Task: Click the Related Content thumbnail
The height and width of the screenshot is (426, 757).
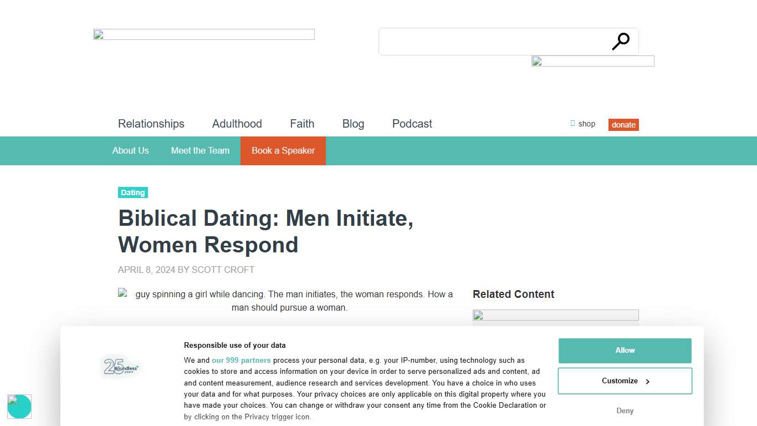Action: click(555, 315)
